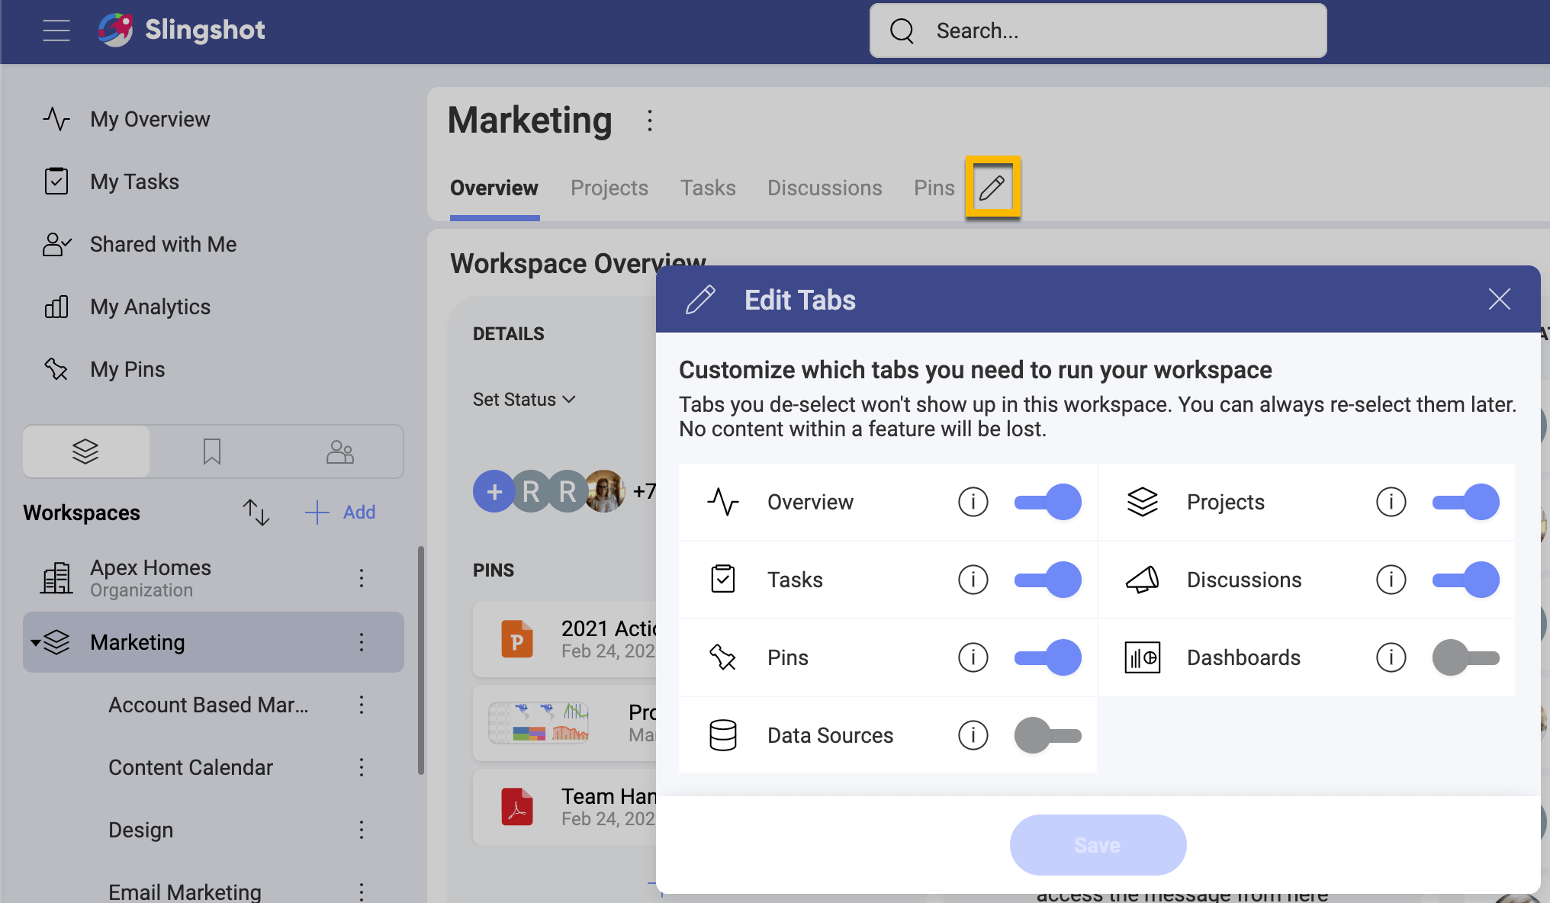Open the Team Han PDF pin
This screenshot has width=1550, height=903.
pyautogui.click(x=564, y=807)
